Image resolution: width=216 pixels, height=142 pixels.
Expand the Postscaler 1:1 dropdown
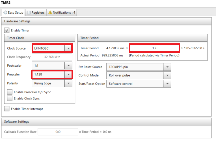tap(68, 66)
